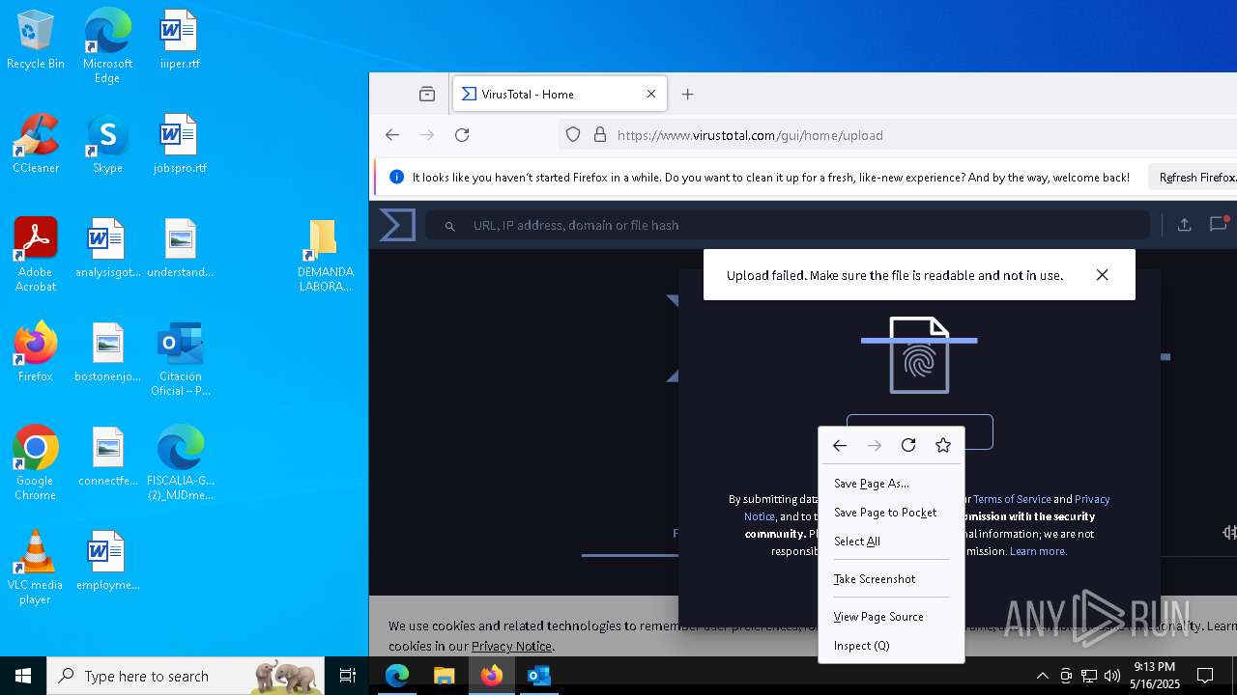The height and width of the screenshot is (695, 1237).
Task: Click the taskbar search box
Action: tap(186, 676)
